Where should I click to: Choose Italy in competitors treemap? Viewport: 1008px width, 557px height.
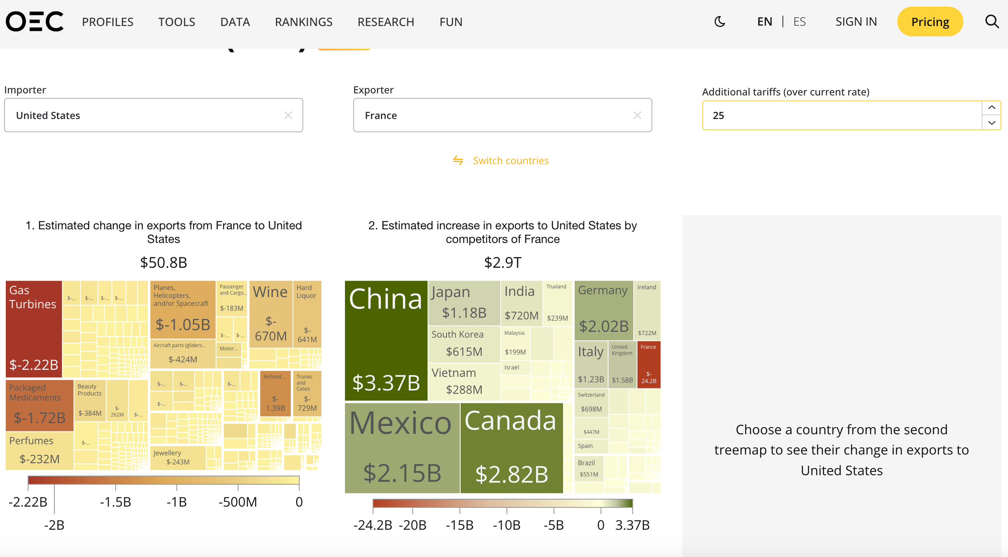tap(591, 364)
